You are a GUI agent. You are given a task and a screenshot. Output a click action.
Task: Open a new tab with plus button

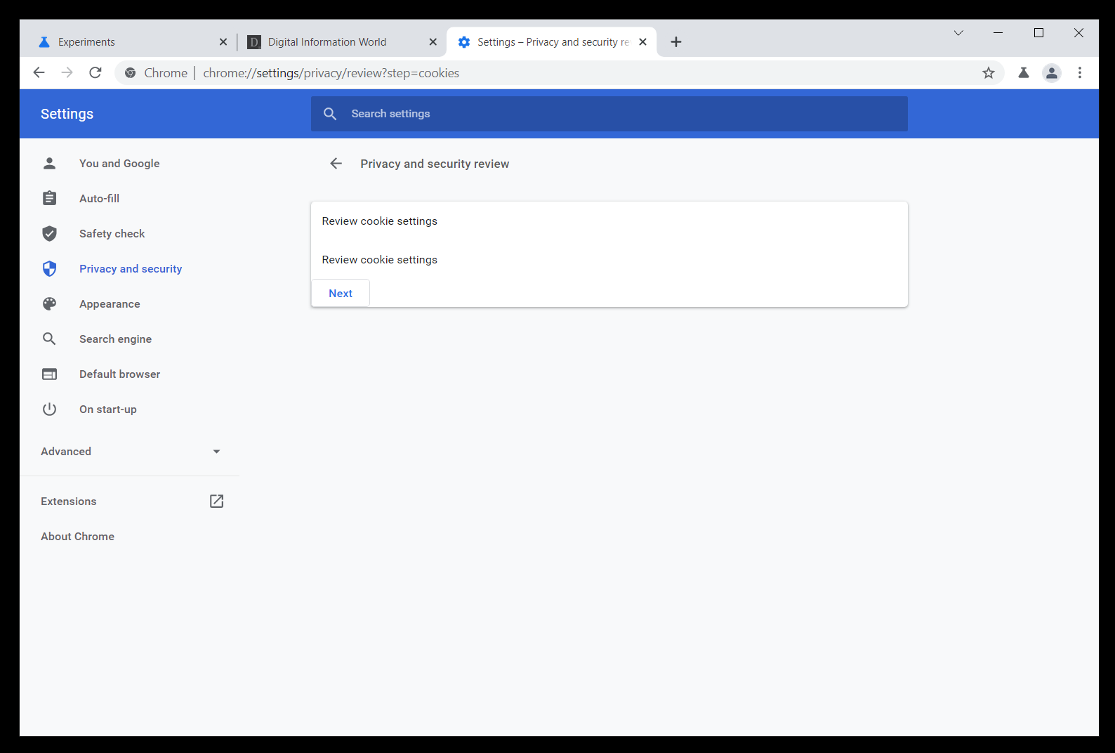[676, 42]
